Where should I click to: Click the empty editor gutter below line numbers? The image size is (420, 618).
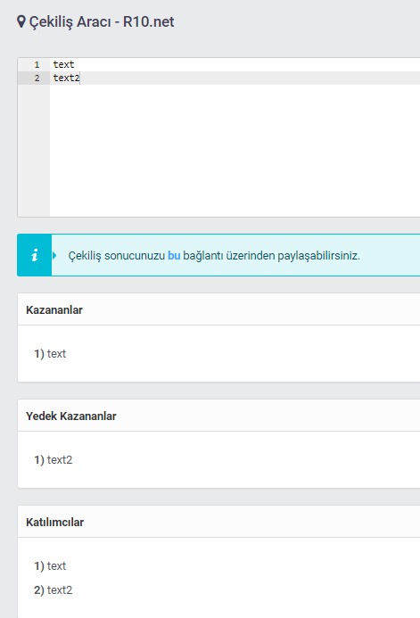34,150
